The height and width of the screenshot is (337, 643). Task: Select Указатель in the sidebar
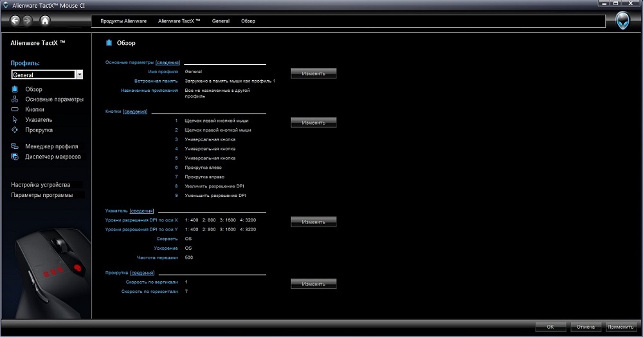pos(39,119)
